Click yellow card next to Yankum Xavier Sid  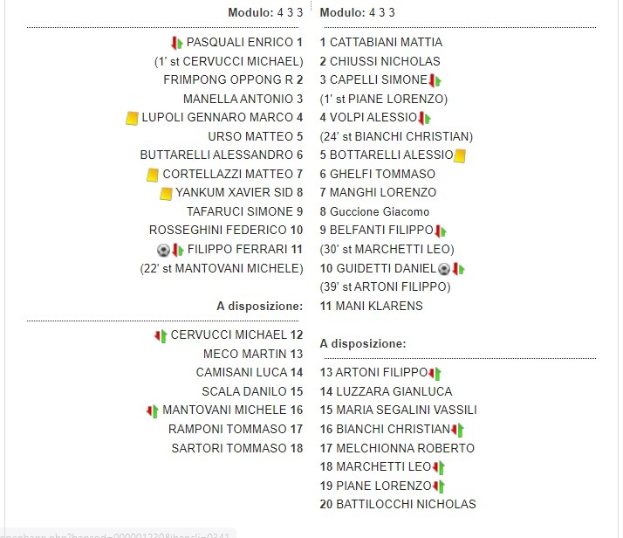coord(166,193)
